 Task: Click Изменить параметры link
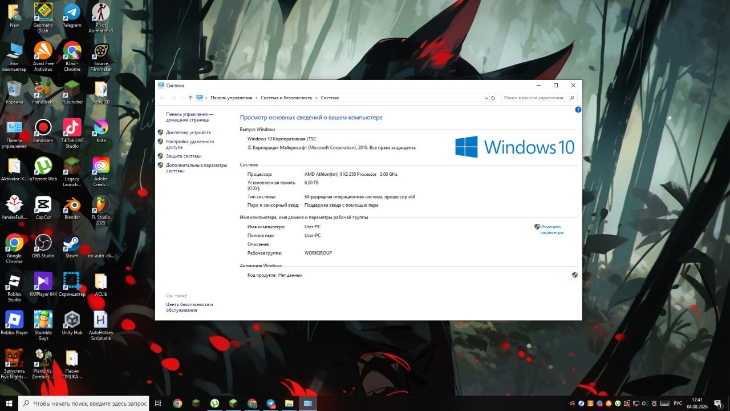point(551,229)
